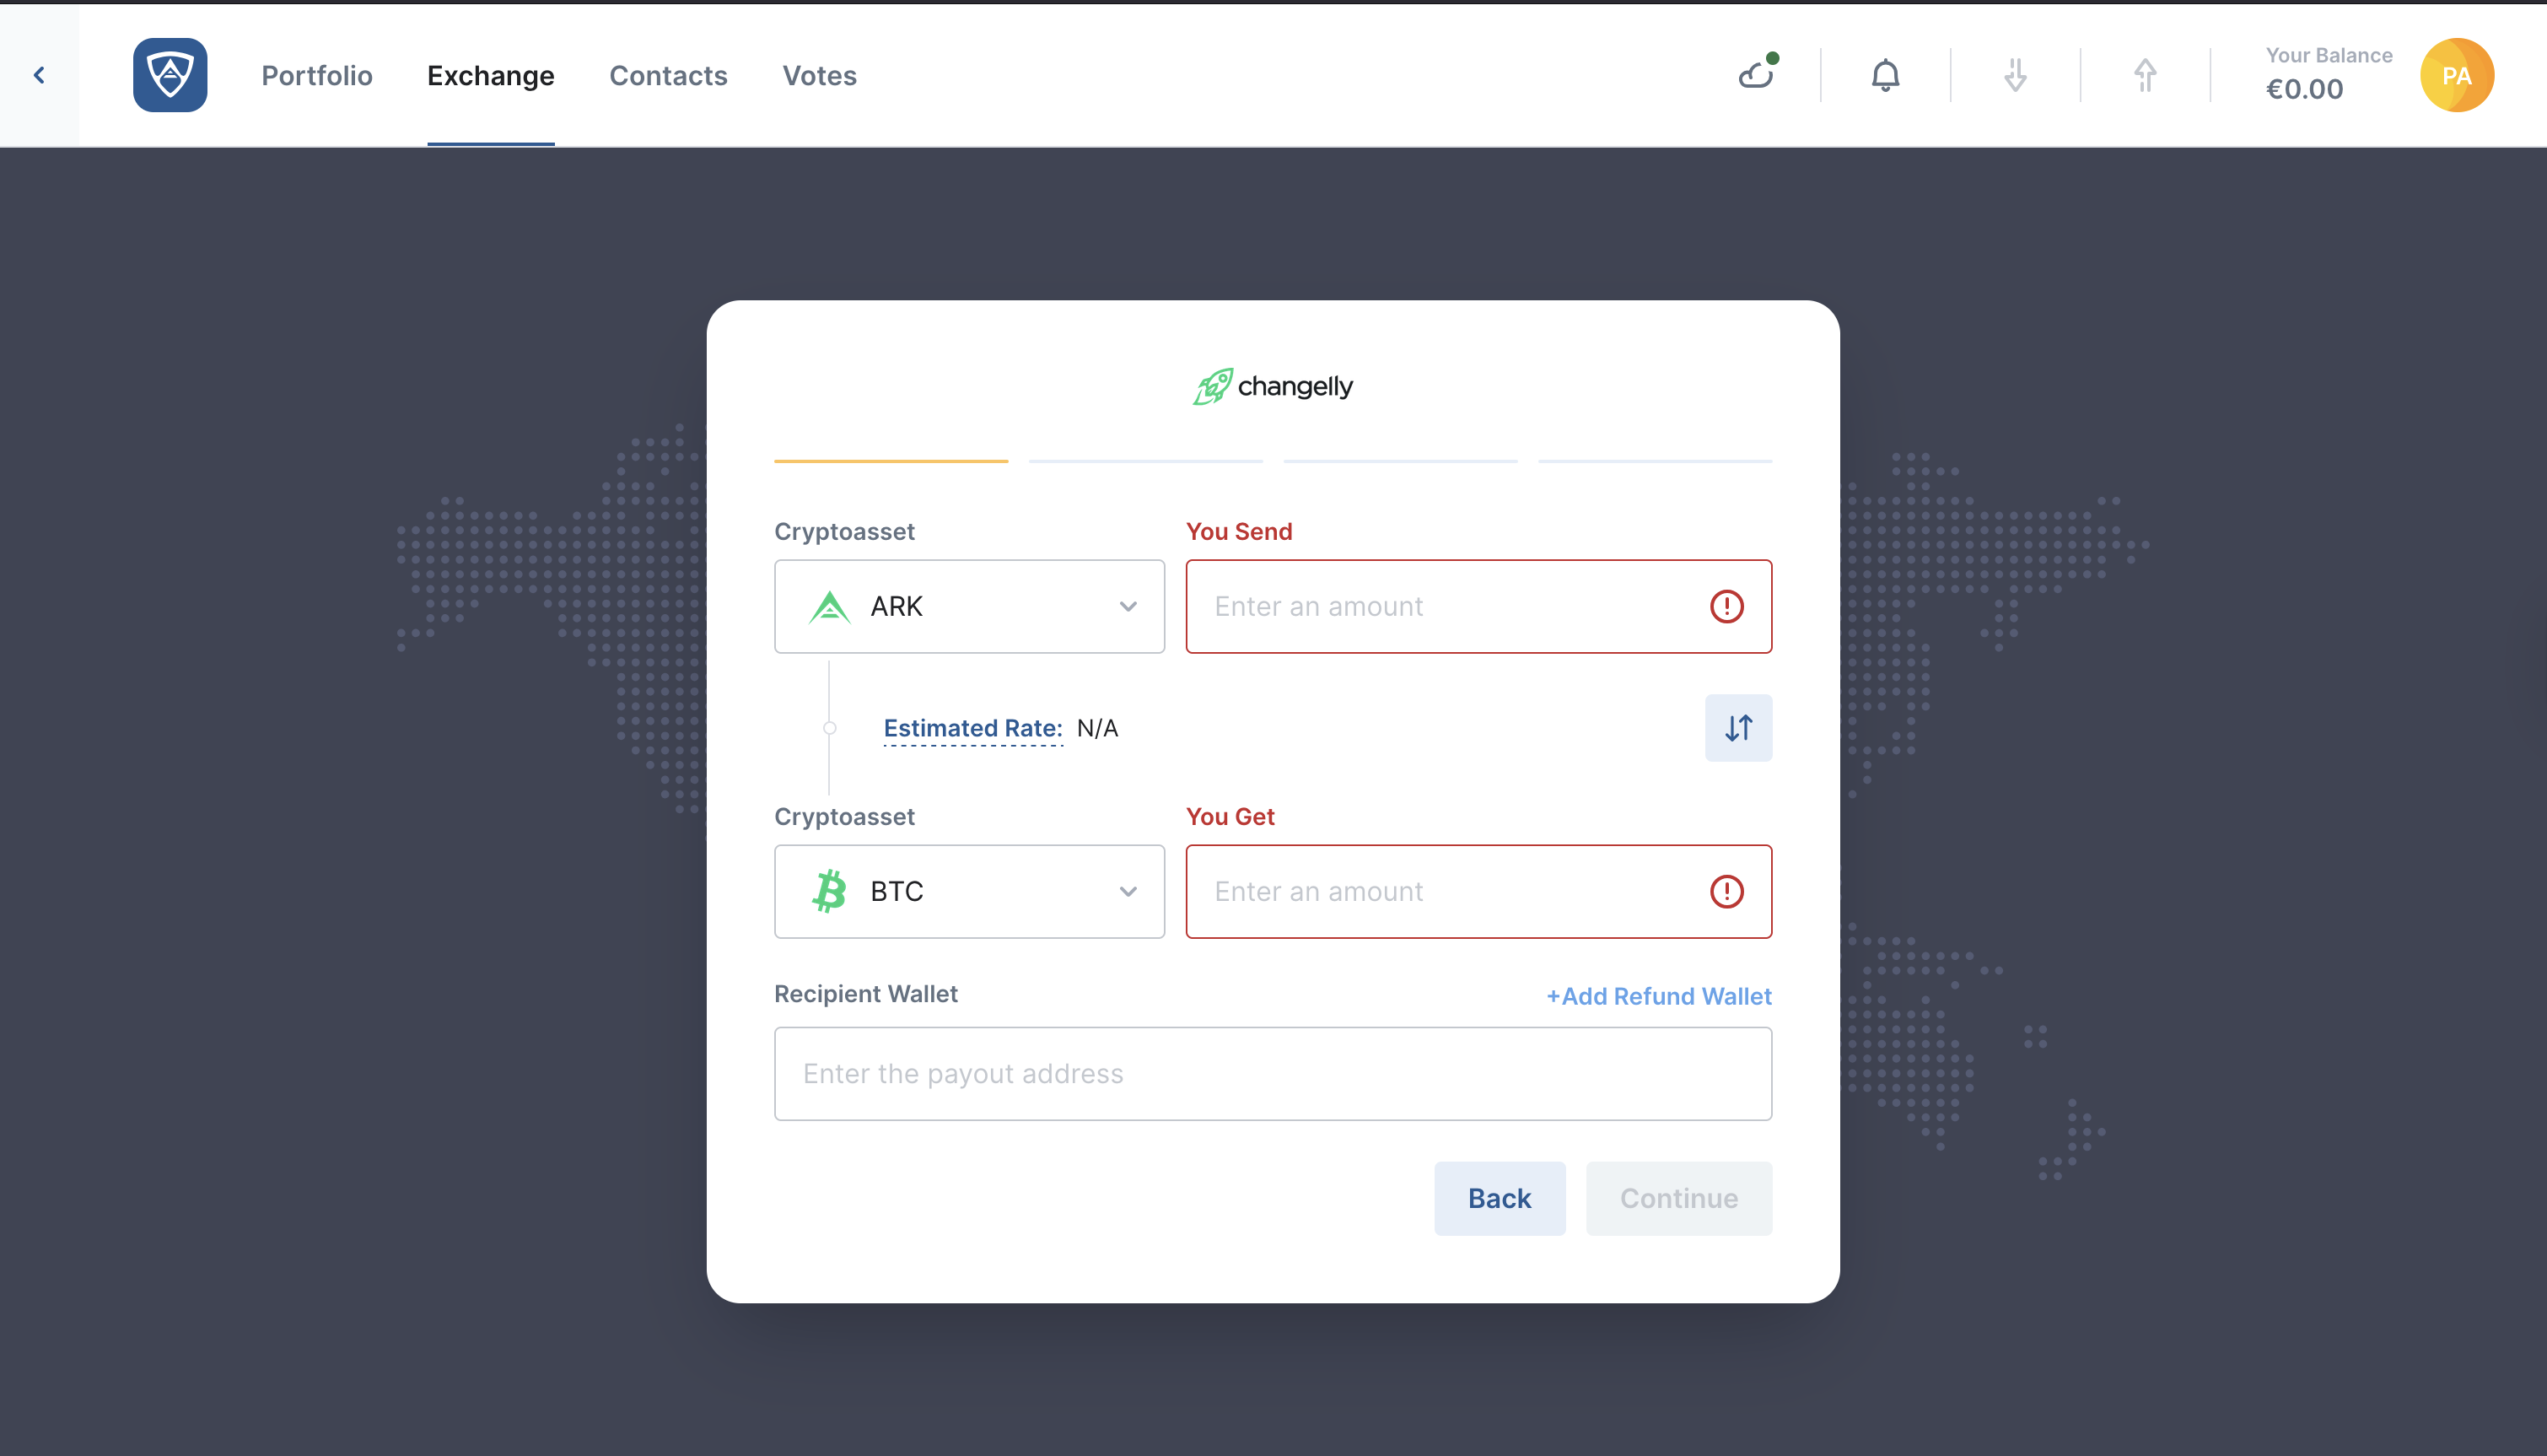The image size is (2547, 1456).
Task: Go to the Votes tab
Action: [x=819, y=76]
